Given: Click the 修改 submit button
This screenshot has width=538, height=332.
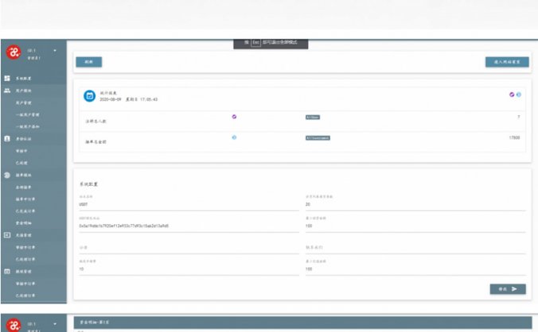Looking at the screenshot, I should pos(507,289).
